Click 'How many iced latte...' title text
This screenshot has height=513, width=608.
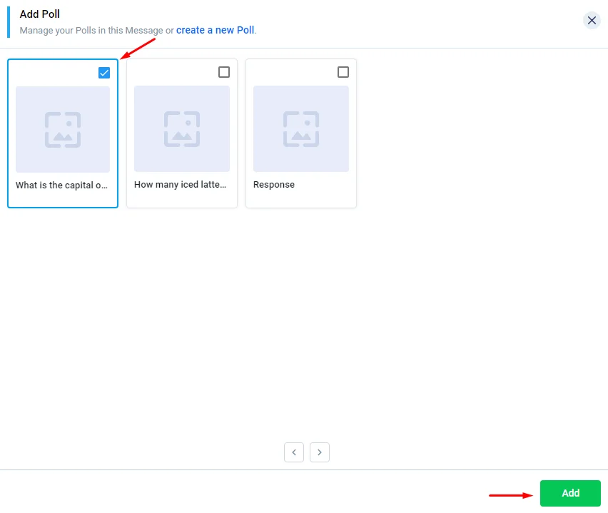pos(180,185)
